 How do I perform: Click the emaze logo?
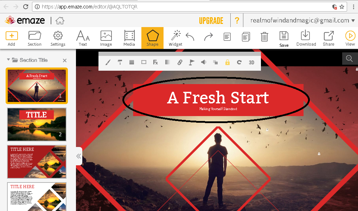[x=25, y=20]
